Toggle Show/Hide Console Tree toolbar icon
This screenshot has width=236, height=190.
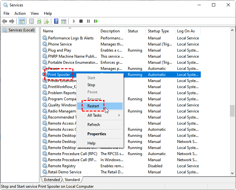22,21
